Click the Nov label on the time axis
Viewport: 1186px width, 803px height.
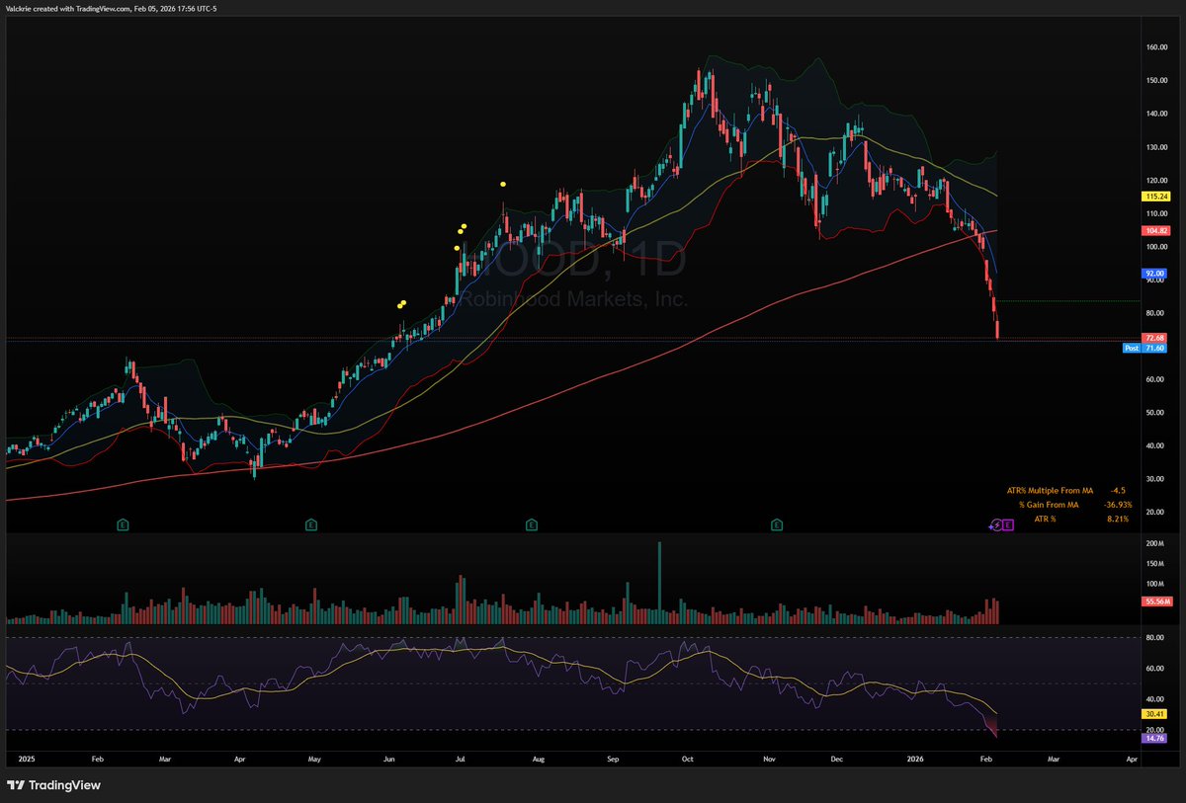click(768, 760)
